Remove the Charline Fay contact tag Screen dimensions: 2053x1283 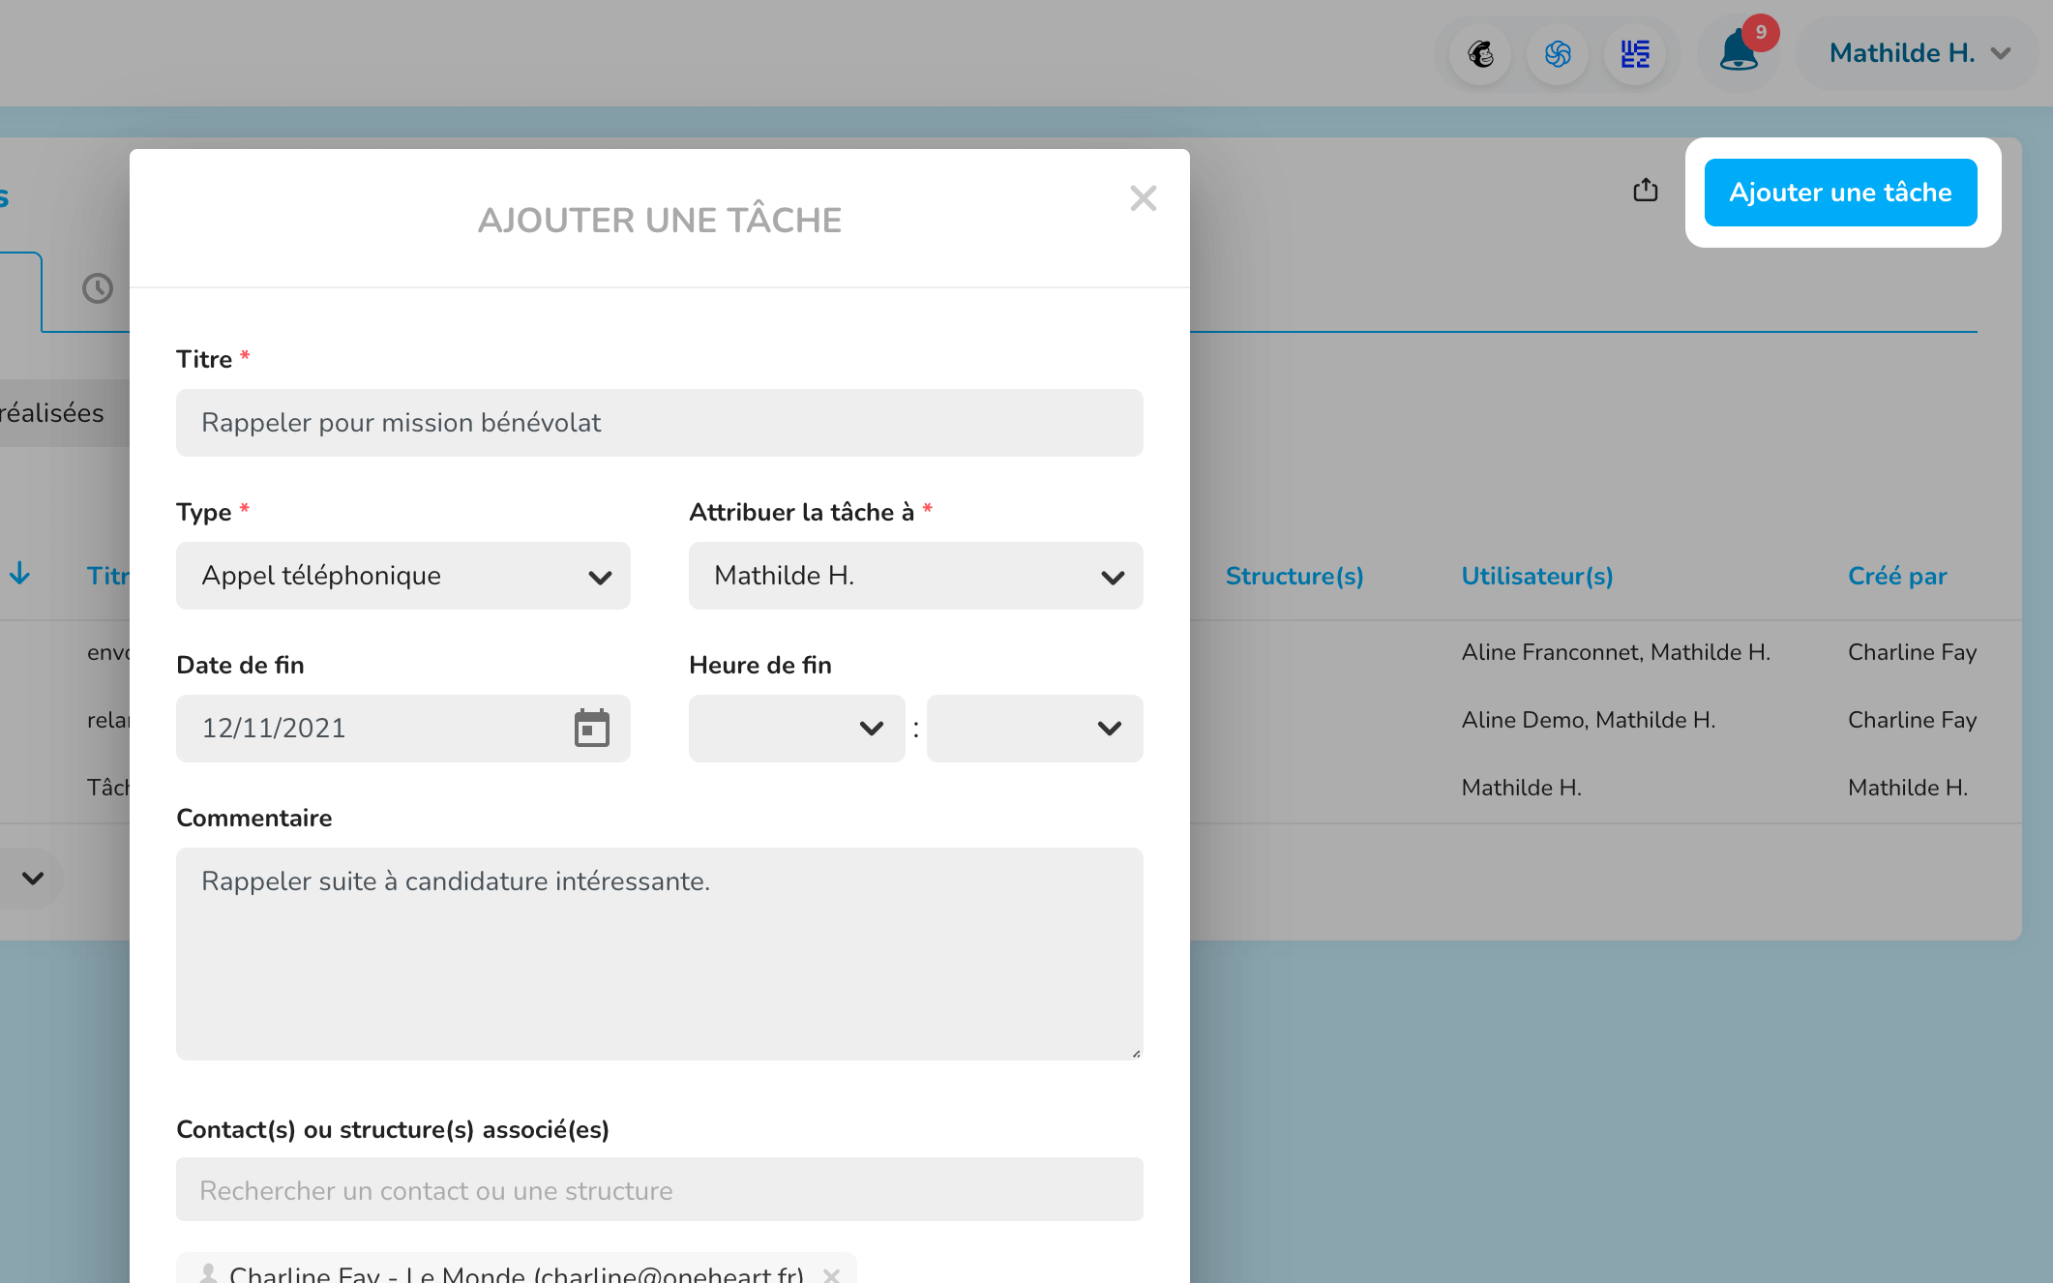[x=830, y=1274]
